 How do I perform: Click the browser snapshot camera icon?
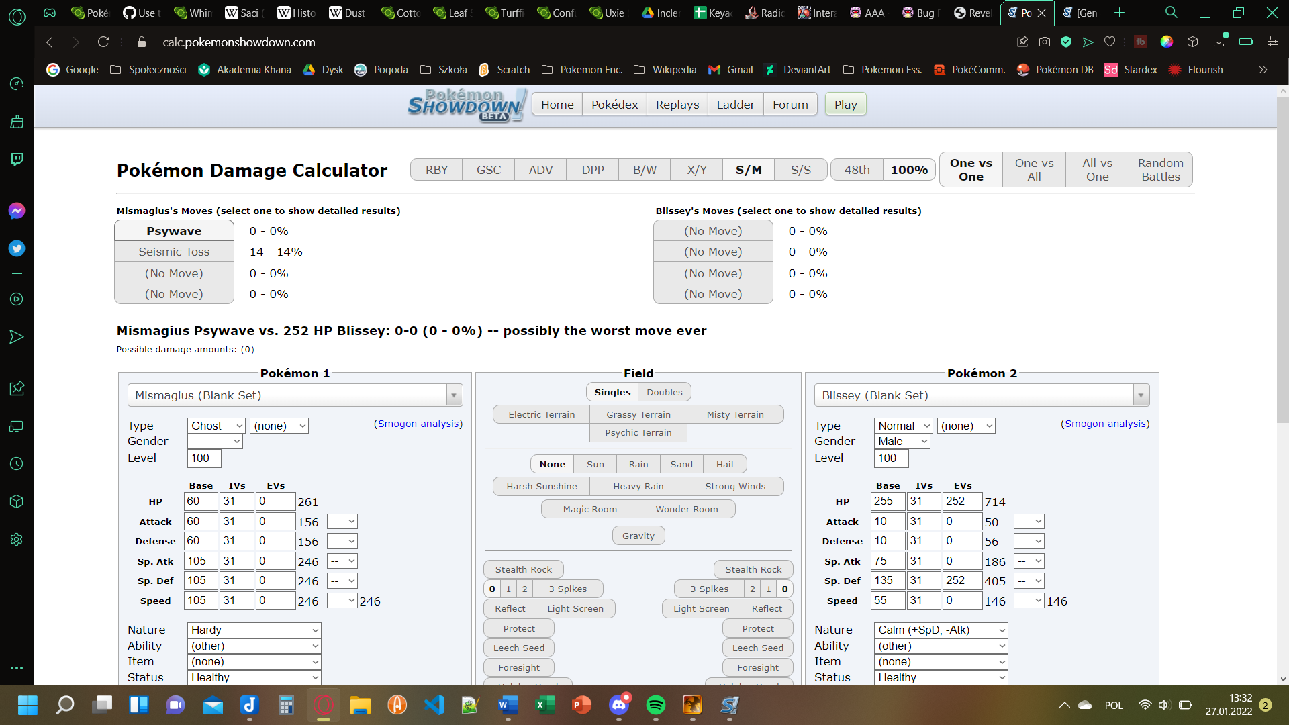coord(1045,42)
